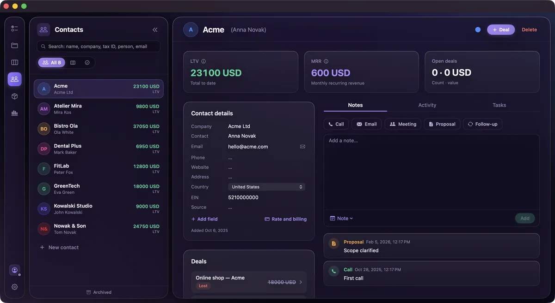This screenshot has width=555, height=303.
Task: Click the 23100 USD LTV card value
Action: click(216, 73)
